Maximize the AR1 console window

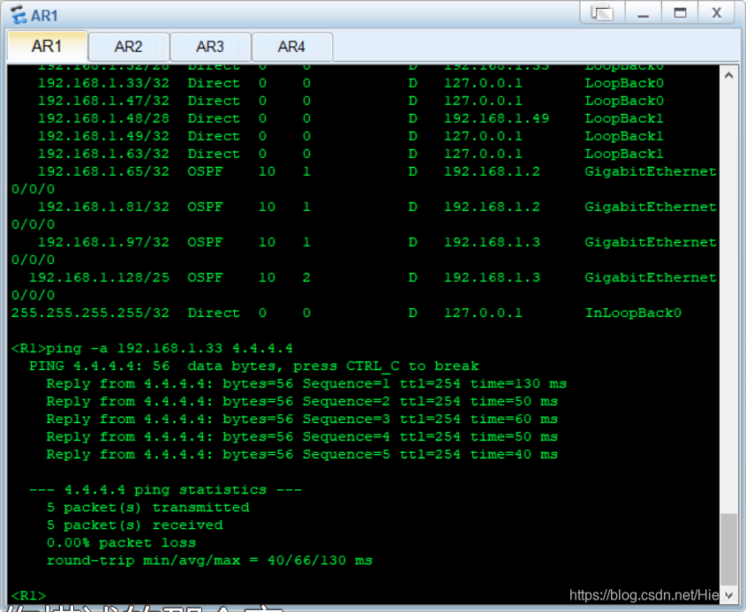click(x=681, y=12)
